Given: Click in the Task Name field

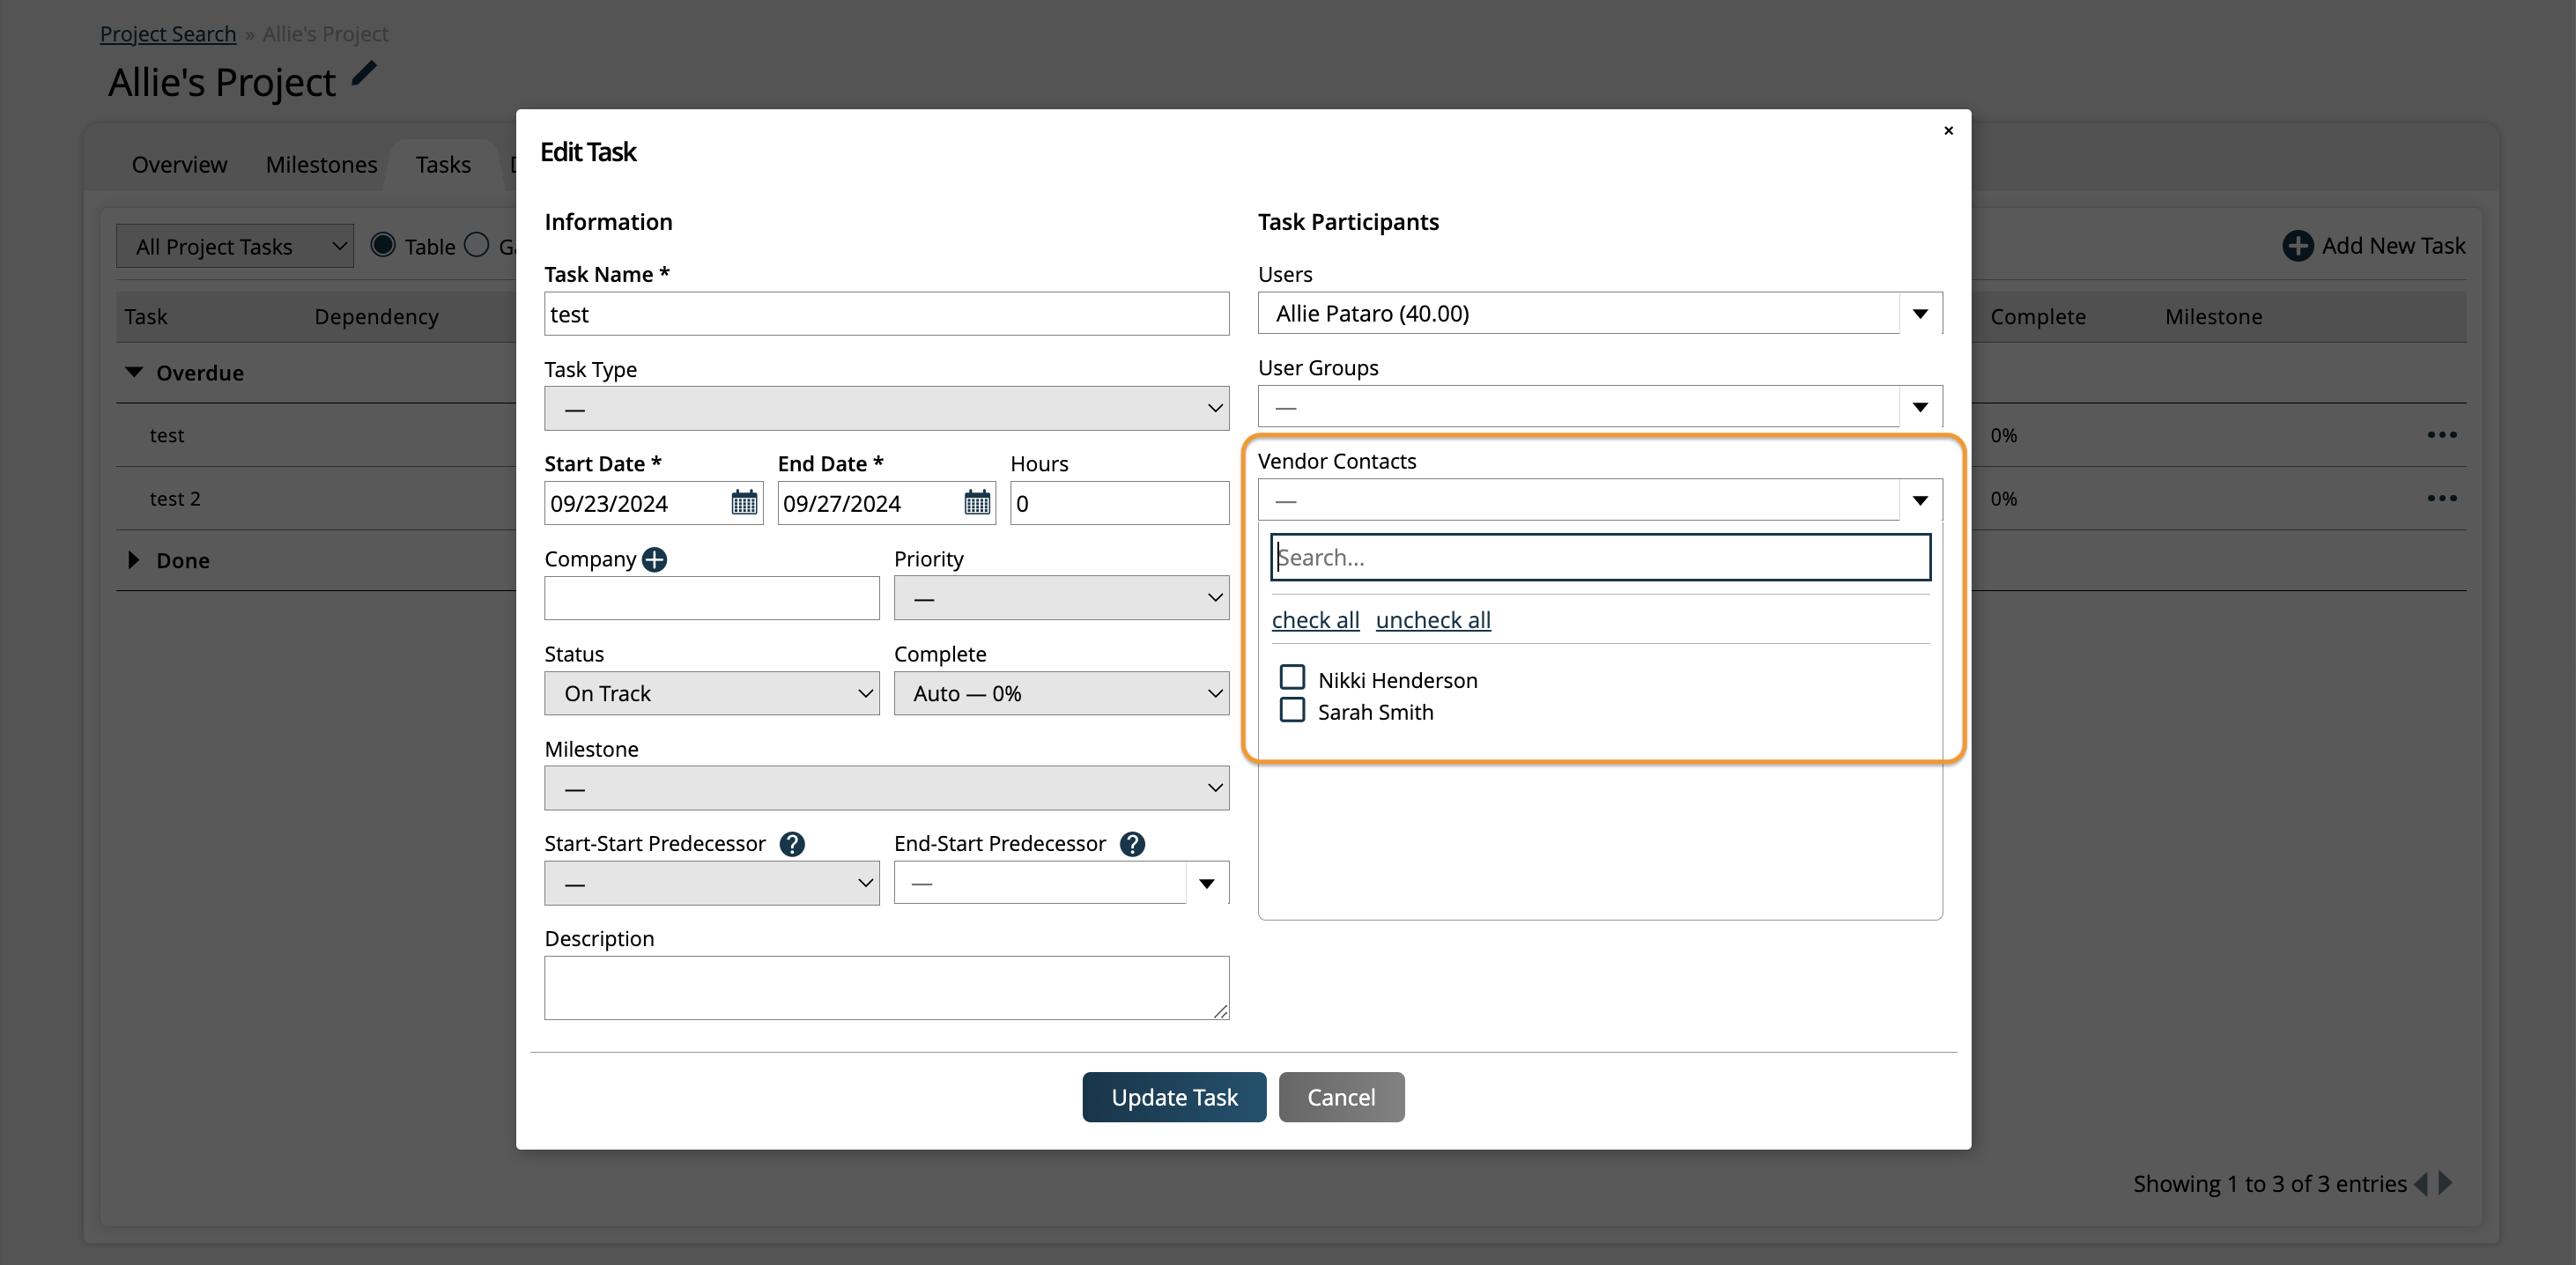Looking at the screenshot, I should coord(886,314).
